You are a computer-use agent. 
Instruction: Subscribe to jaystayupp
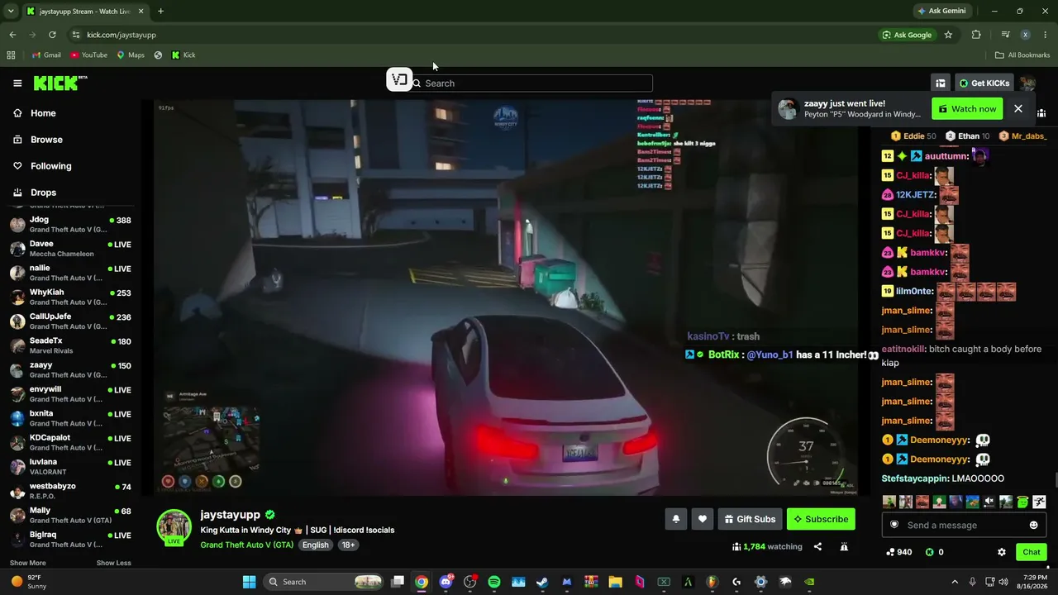tap(821, 519)
